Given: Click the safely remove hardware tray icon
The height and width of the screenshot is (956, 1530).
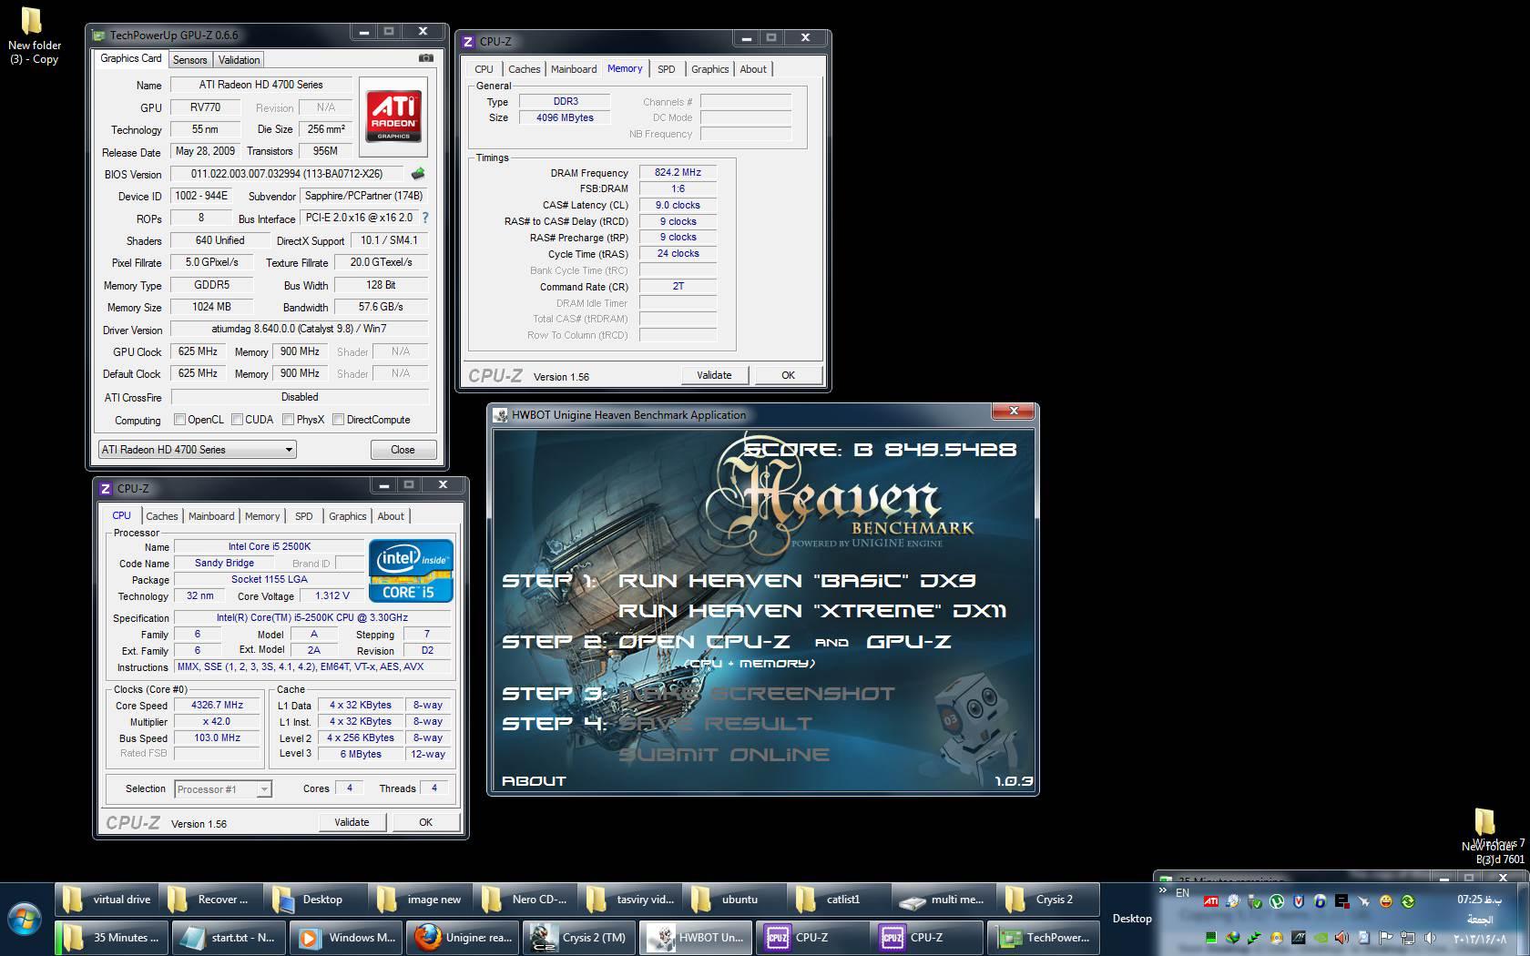Looking at the screenshot, I should (1255, 901).
